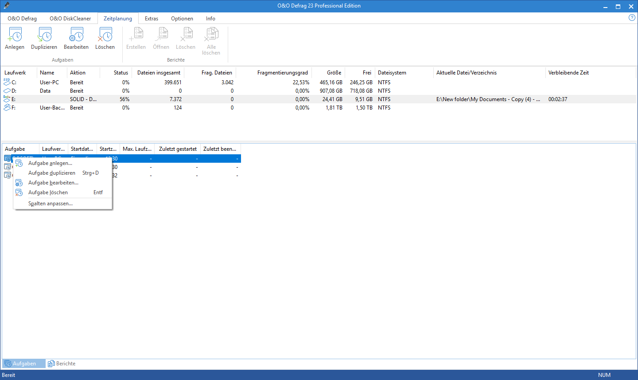Viewport: 638px width, 380px height.
Task: Choose Aufgabe löschen from context menu
Action: (62, 192)
